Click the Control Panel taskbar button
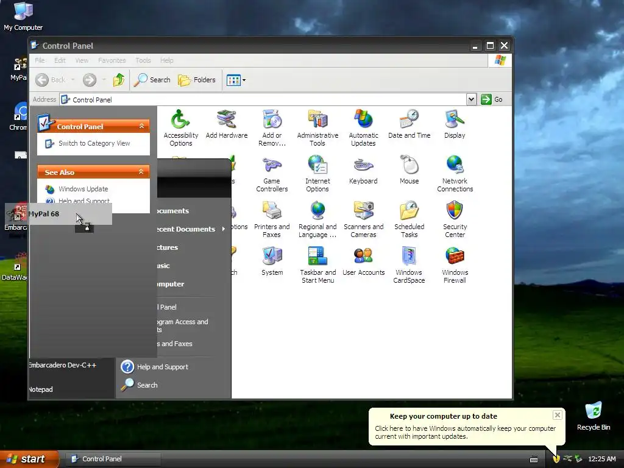Viewport: 624px width, 468px height. pos(113,459)
